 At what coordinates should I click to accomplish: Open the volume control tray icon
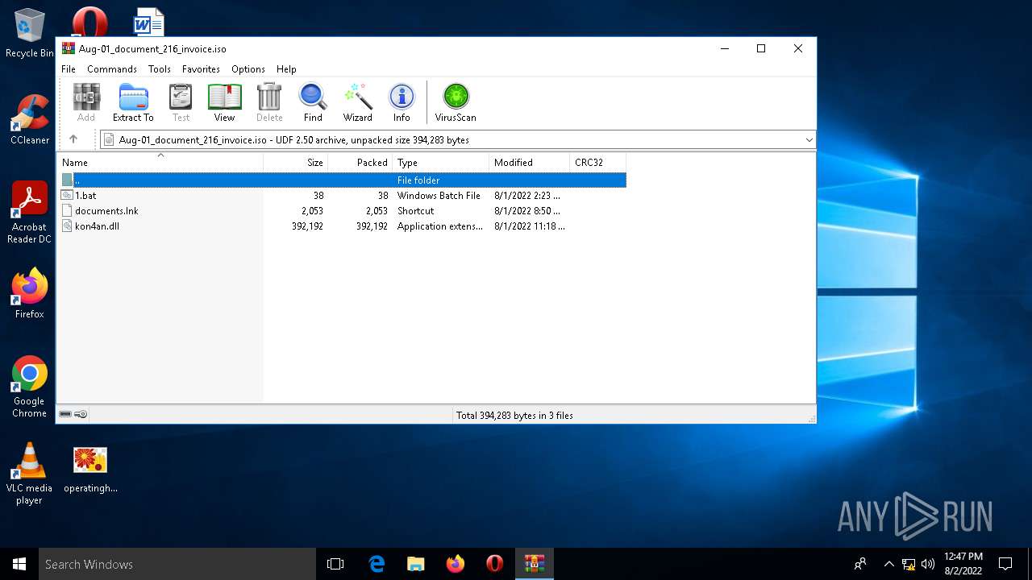928,564
